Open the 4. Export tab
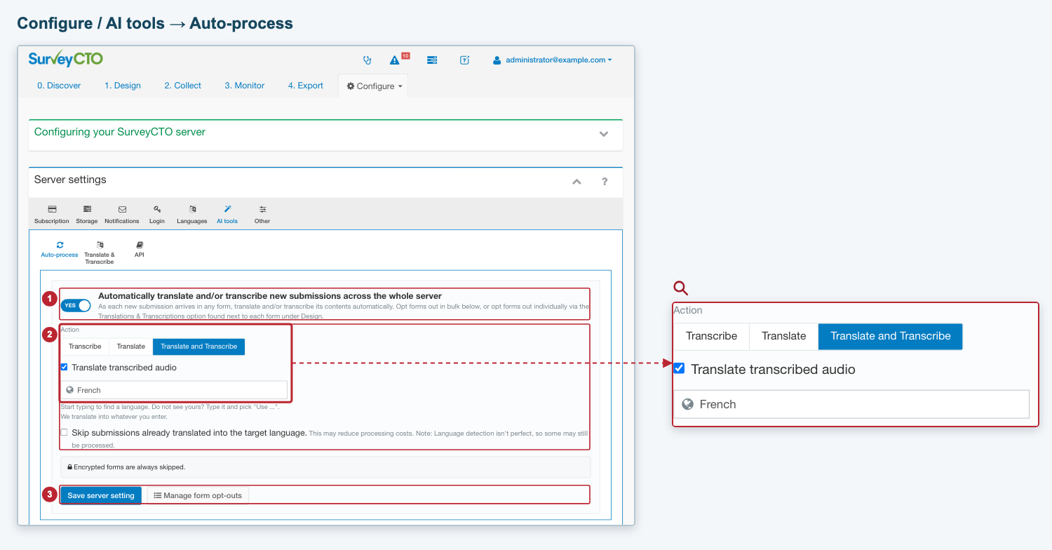Viewport: 1052px width, 550px height. click(x=306, y=86)
